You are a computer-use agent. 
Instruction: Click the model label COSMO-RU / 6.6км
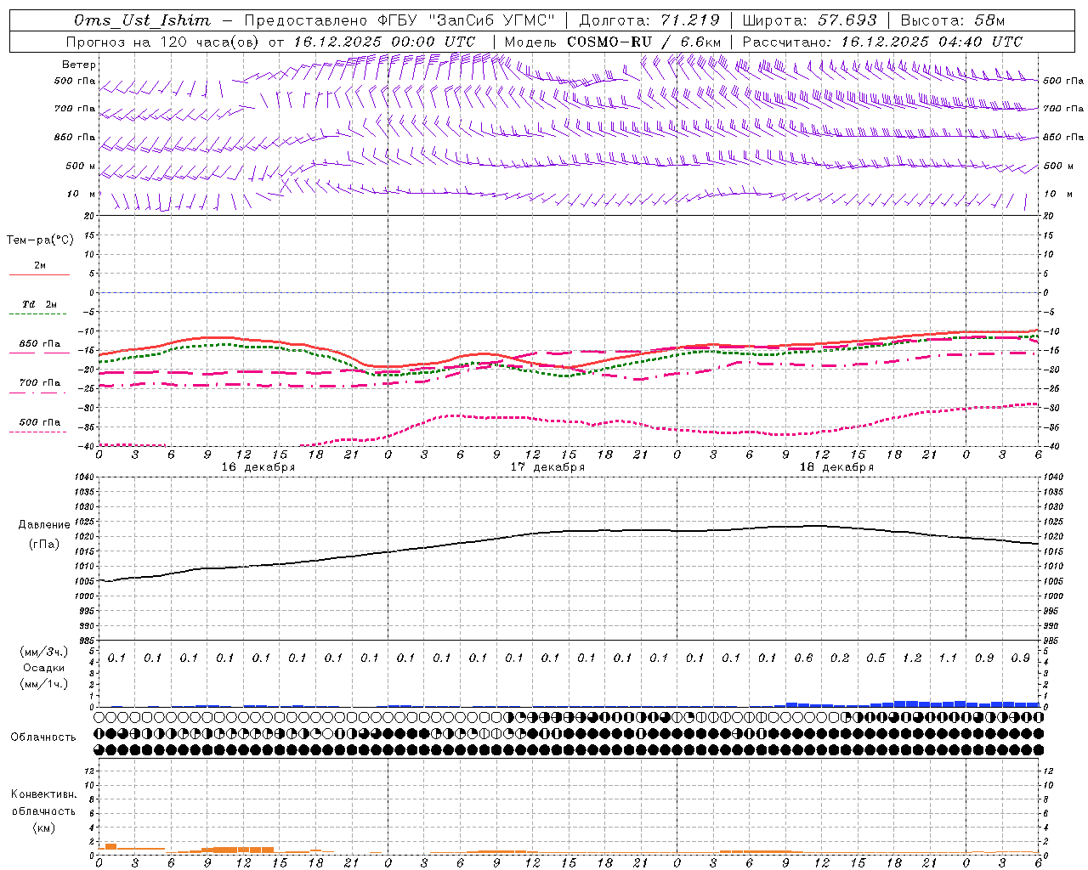(x=644, y=42)
